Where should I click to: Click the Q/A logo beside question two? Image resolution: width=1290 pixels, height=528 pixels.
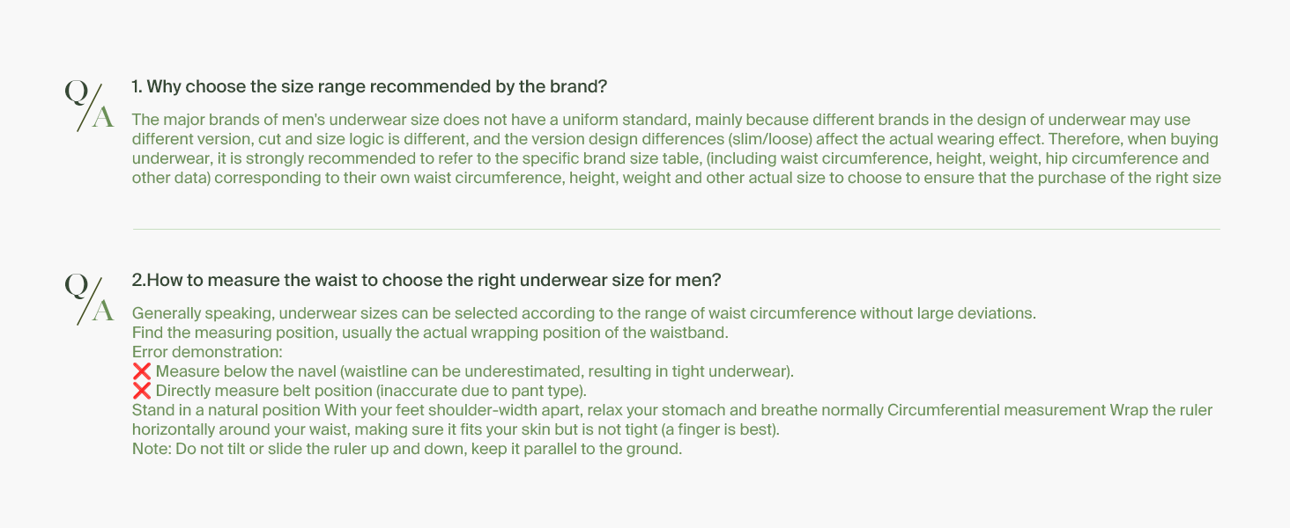point(90,299)
